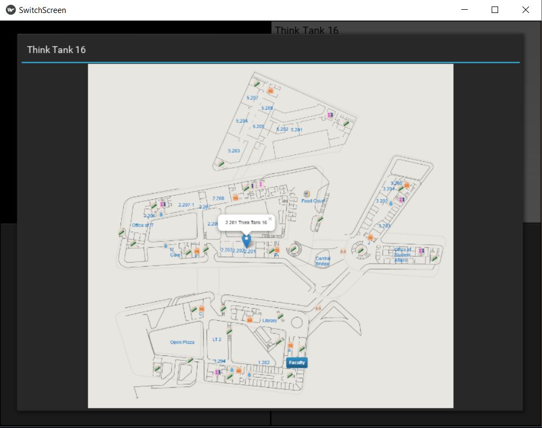Click the green escalator icon beside the Library
Screen dimensions: 542x428
click(x=280, y=317)
